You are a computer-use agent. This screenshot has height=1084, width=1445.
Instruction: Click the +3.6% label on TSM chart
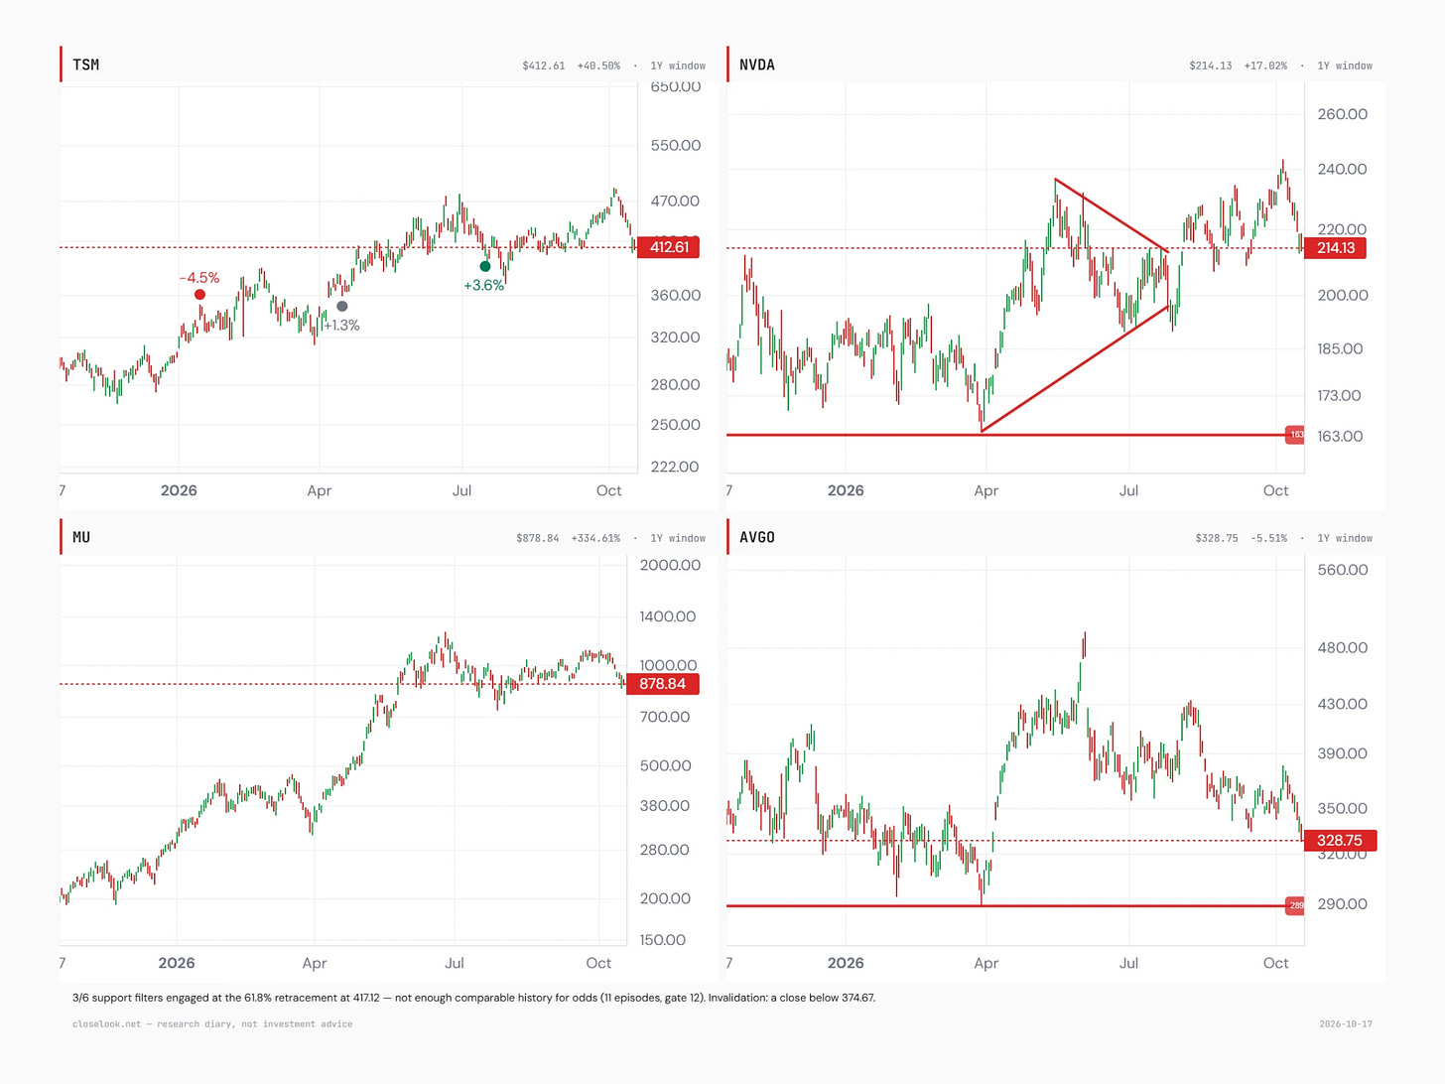(484, 285)
